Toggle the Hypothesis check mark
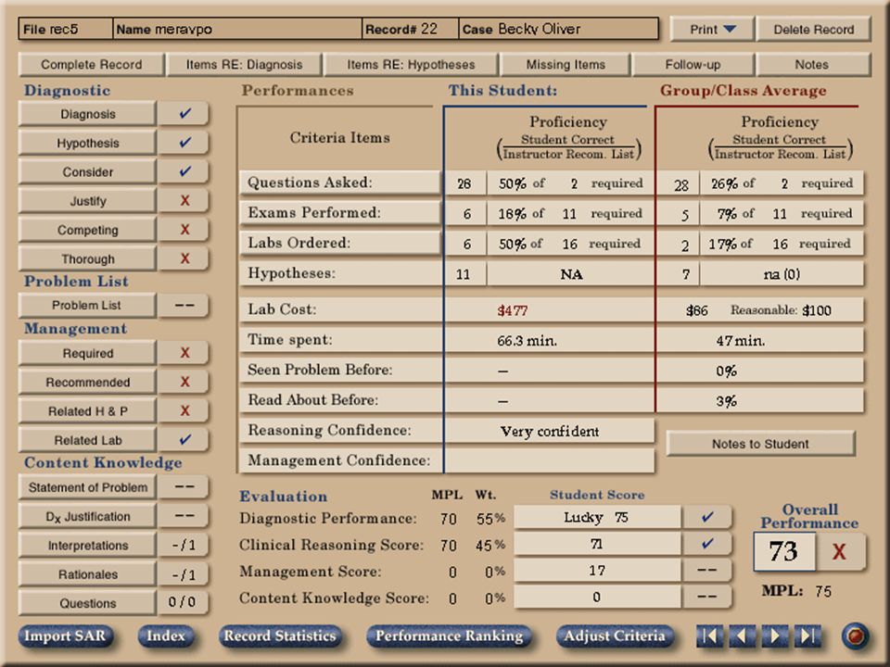This screenshot has height=667, width=890. (x=184, y=143)
